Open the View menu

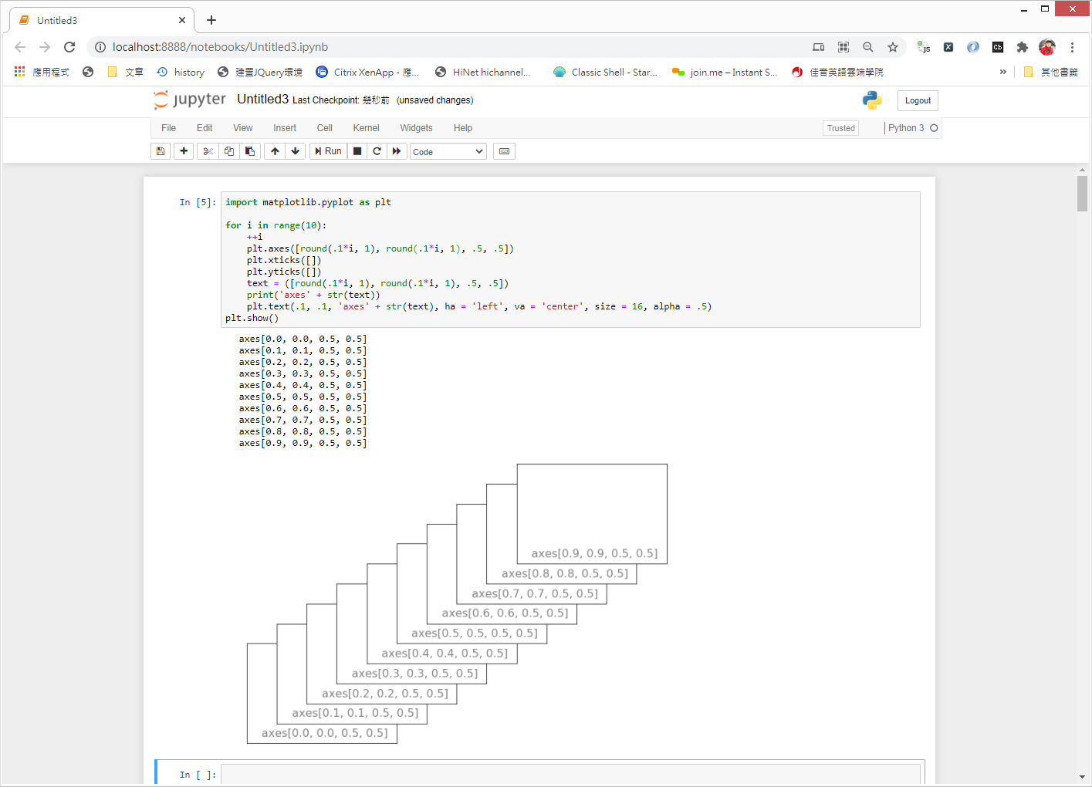pos(243,128)
